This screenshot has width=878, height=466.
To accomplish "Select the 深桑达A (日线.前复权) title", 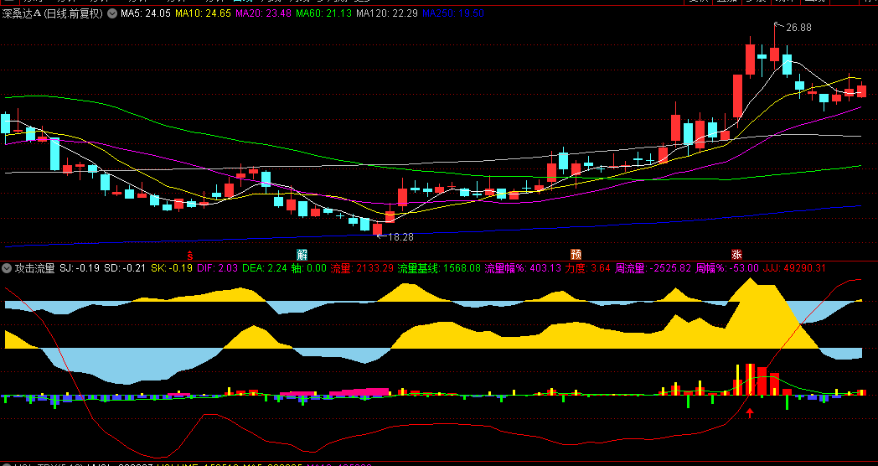I will point(53,13).
